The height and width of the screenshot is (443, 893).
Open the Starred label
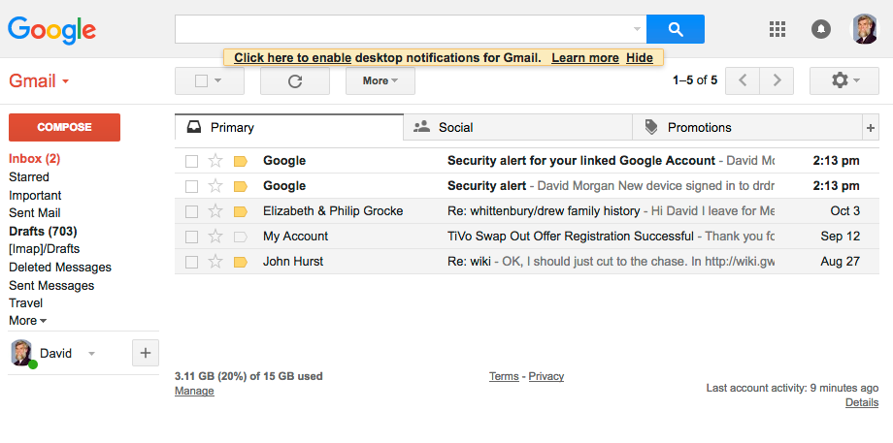coord(29,176)
